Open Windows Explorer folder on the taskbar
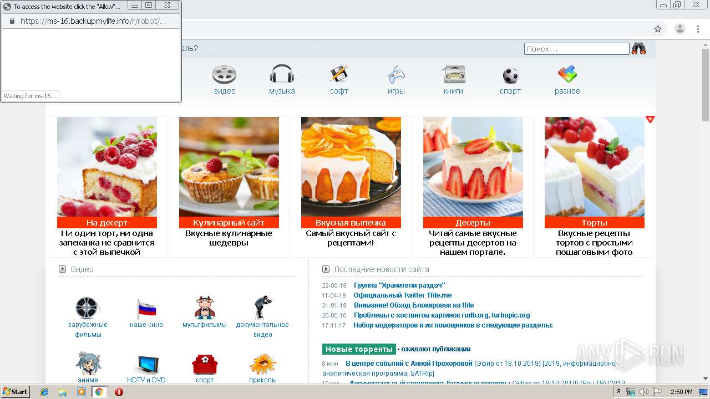This screenshot has height=399, width=710. click(x=63, y=392)
